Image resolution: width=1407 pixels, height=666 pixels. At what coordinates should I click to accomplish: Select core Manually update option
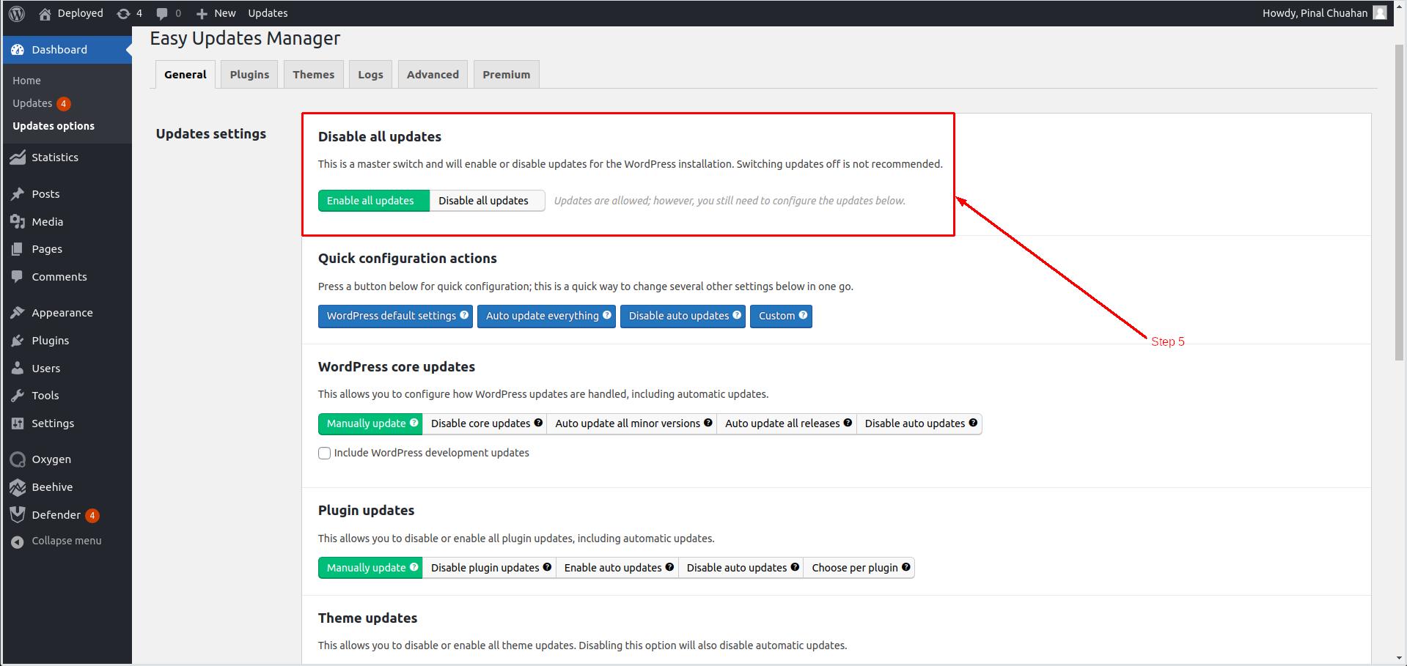pyautogui.click(x=370, y=423)
